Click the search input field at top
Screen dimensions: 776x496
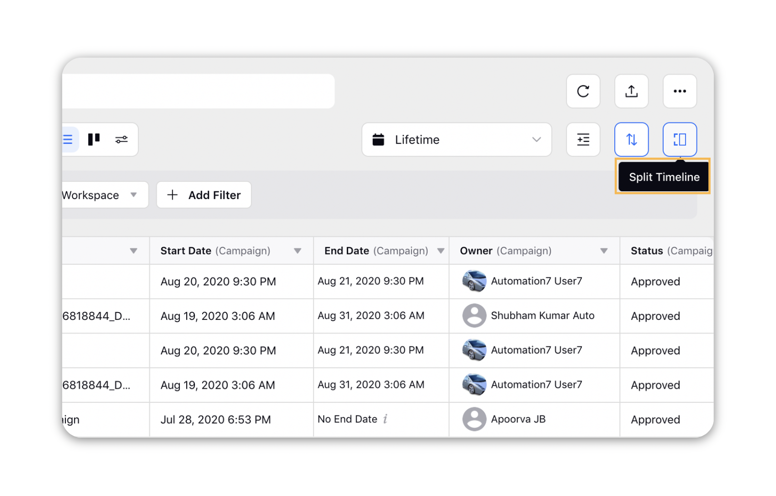[x=199, y=91]
